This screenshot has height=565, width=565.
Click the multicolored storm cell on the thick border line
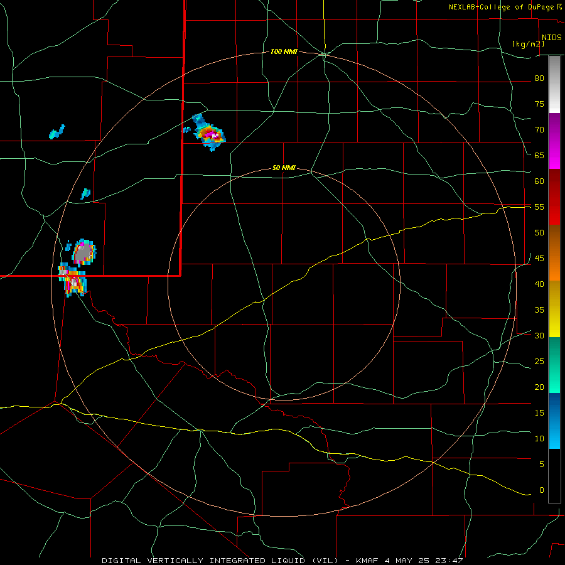click(73, 279)
